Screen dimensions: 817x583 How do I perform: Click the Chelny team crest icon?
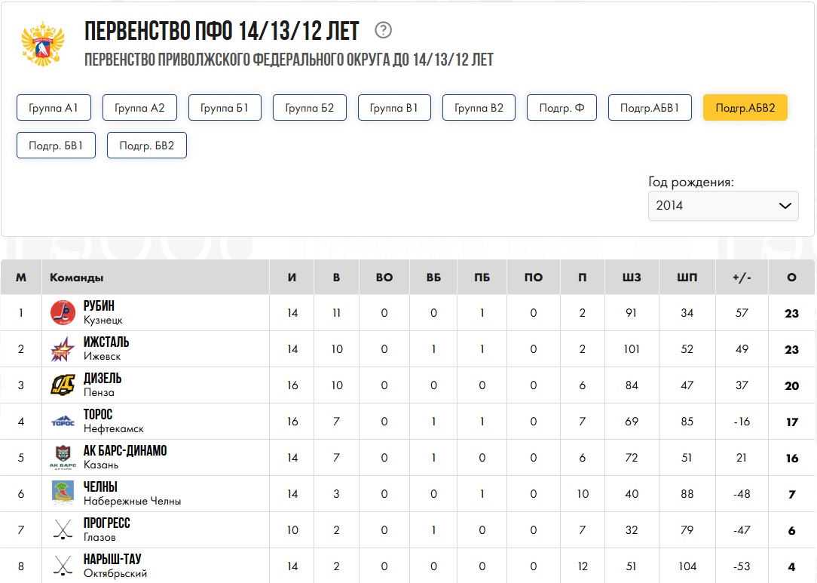coord(63,493)
